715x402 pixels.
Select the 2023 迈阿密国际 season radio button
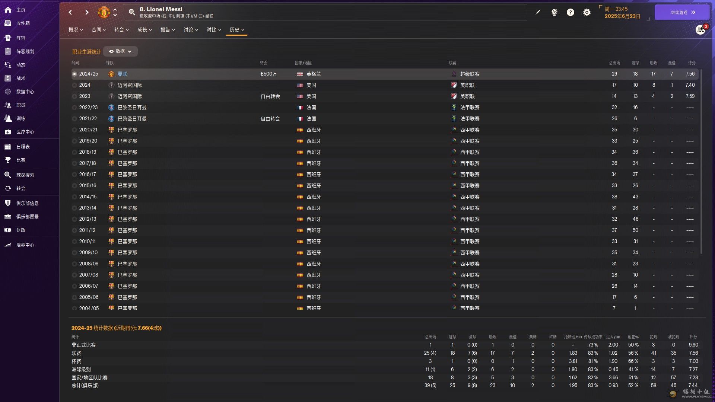tap(74, 96)
